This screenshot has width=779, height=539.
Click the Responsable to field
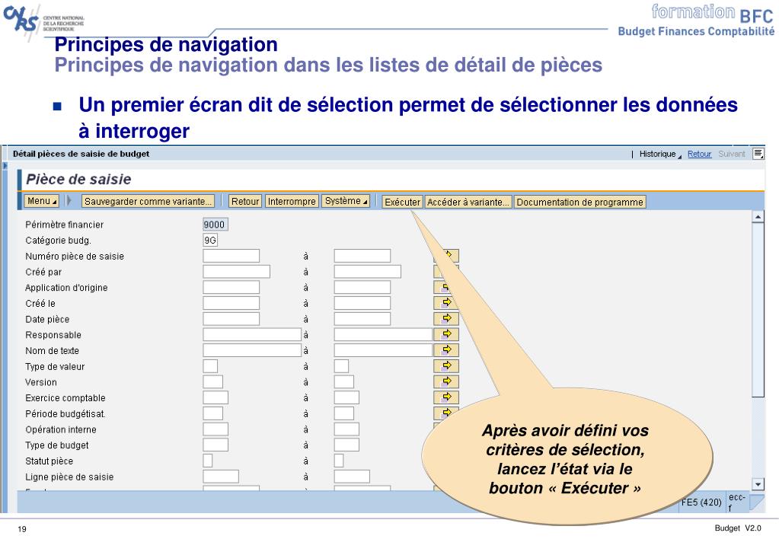[383, 334]
